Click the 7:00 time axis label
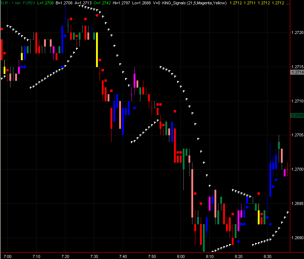Viewport: 304px width, 259px height. click(x=8, y=256)
